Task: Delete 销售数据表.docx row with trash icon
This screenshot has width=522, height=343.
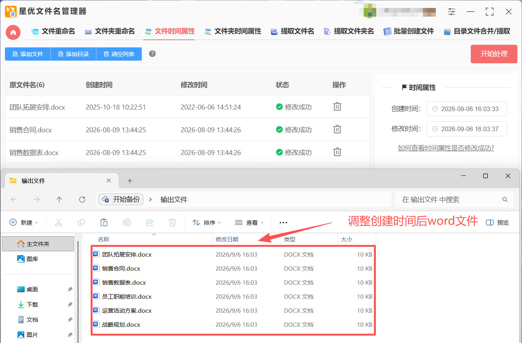Action: [x=337, y=152]
